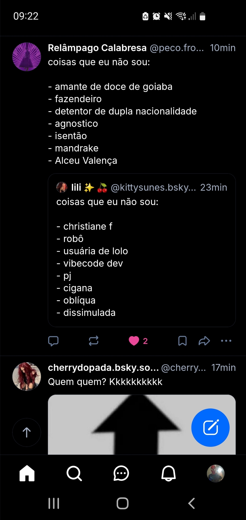Image resolution: width=246 pixels, height=520 pixels.
Task: Open the Search tab
Action: click(74, 473)
